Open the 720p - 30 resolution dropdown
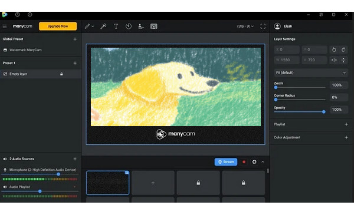This screenshot has height=215, width=354. pos(245,27)
